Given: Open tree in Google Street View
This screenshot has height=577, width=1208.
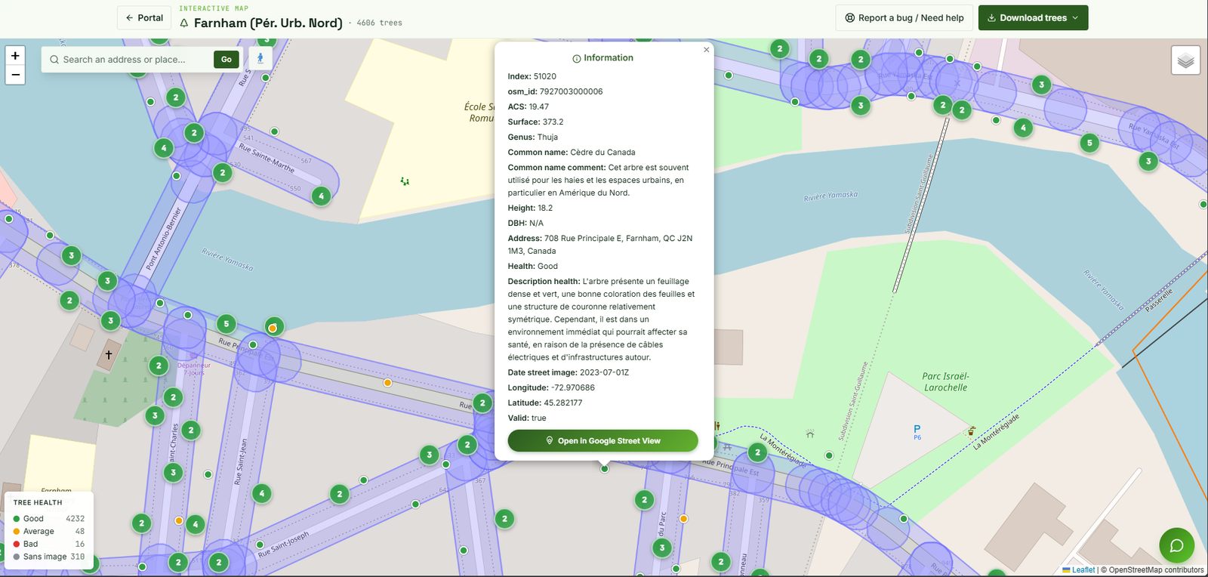Looking at the screenshot, I should [x=602, y=441].
